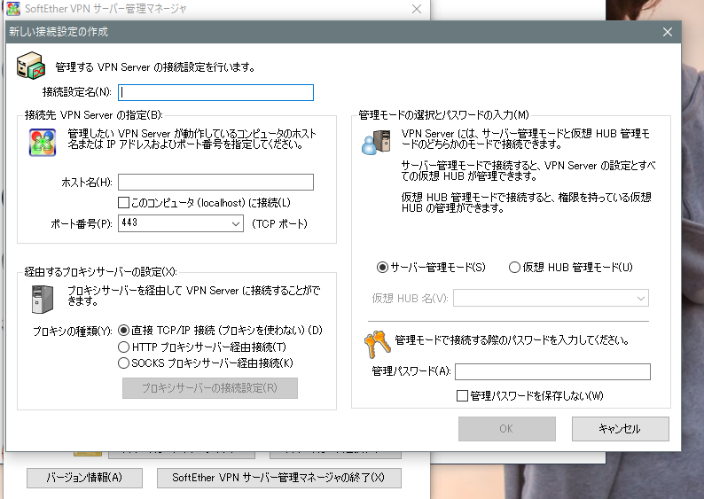Click the 経由するプロキシサーバーの設定(X) group title
The height and width of the screenshot is (499, 704).
(x=100, y=272)
